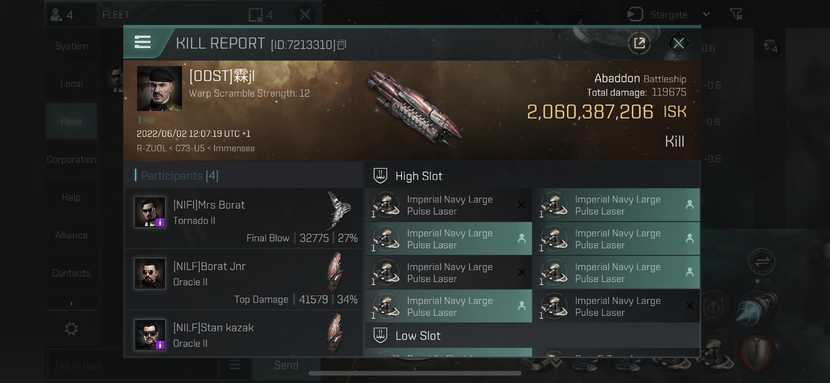Image resolution: width=830 pixels, height=383 pixels.
Task: Expand the Stargate overview dropdown
Action: pos(706,14)
